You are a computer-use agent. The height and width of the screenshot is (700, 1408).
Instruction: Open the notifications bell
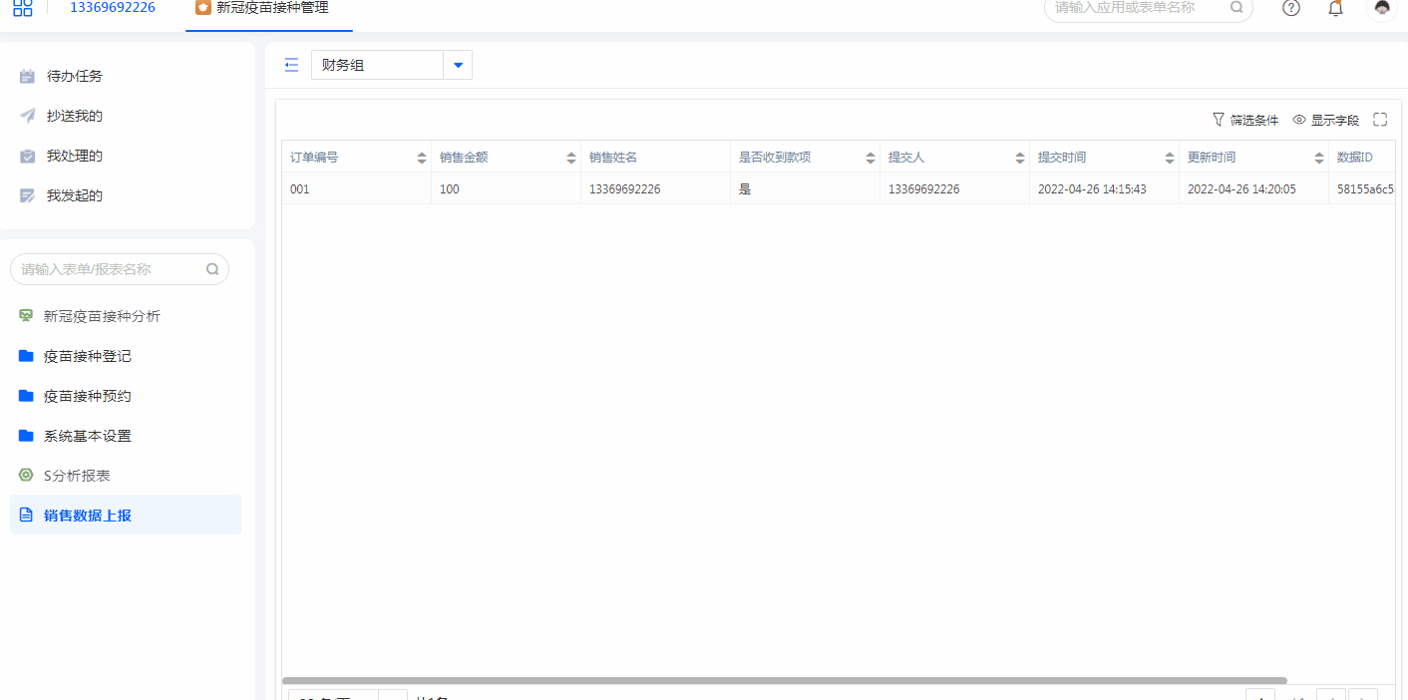click(1336, 8)
